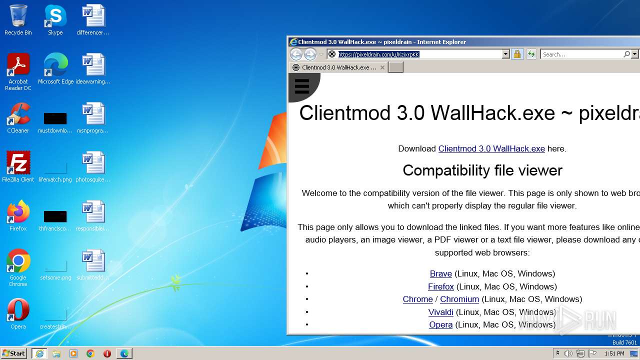
Task: Select the msnprogra Word document icon
Action: click(x=93, y=118)
